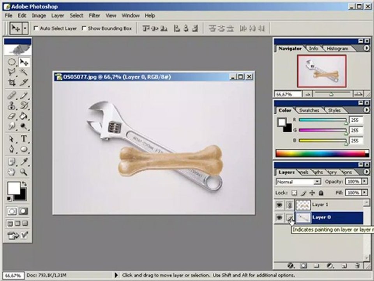Open the Opacity slider arrow
Image resolution: width=374 pixels, height=281 pixels.
365,181
